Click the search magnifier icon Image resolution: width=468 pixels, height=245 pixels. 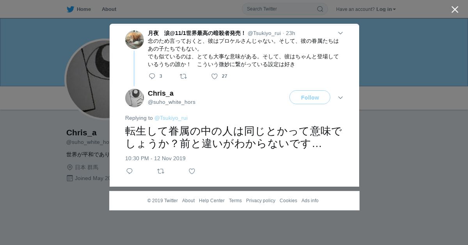click(320, 9)
